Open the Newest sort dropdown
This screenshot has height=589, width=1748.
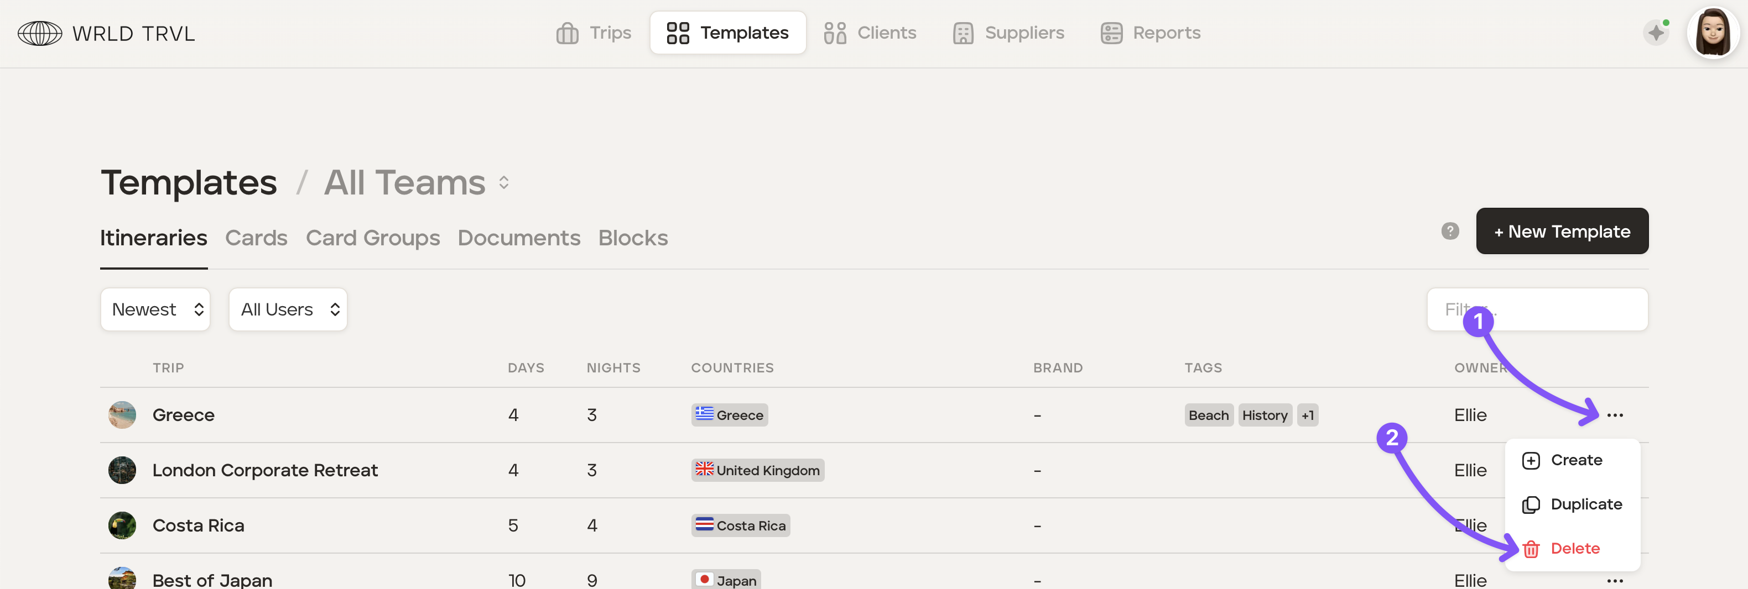(155, 310)
